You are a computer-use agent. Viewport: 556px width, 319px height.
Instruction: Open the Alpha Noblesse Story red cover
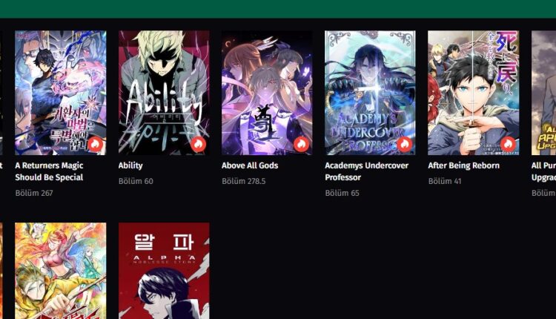[164, 271]
